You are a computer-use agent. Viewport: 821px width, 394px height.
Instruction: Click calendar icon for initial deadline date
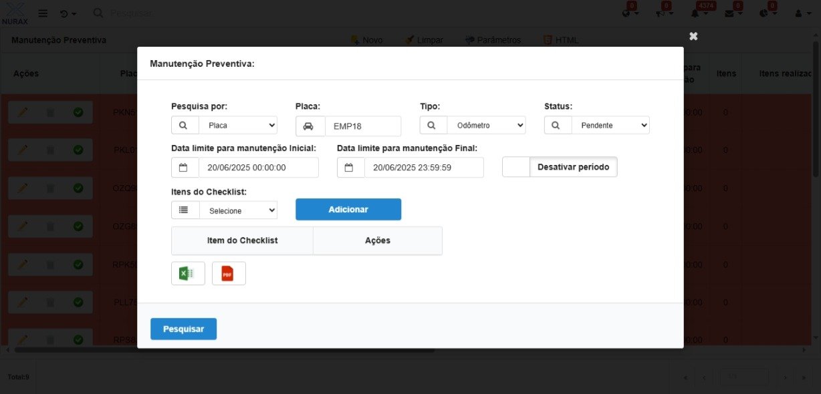pyautogui.click(x=185, y=168)
